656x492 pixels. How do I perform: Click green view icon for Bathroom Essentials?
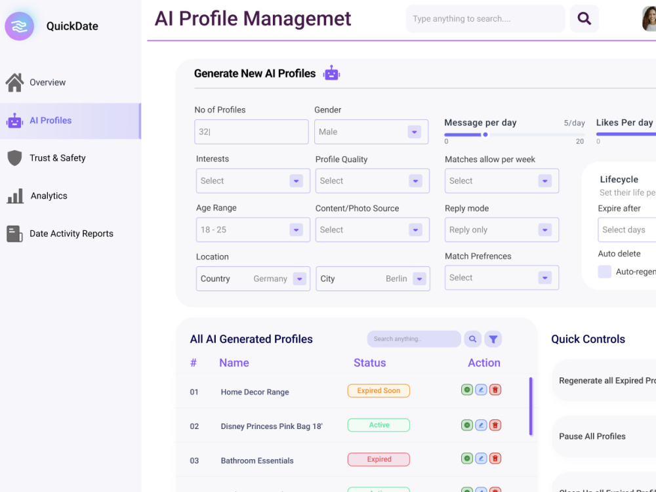467,459
